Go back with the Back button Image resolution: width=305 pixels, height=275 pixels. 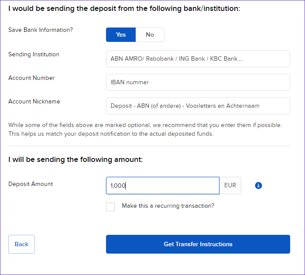[x=21, y=244]
